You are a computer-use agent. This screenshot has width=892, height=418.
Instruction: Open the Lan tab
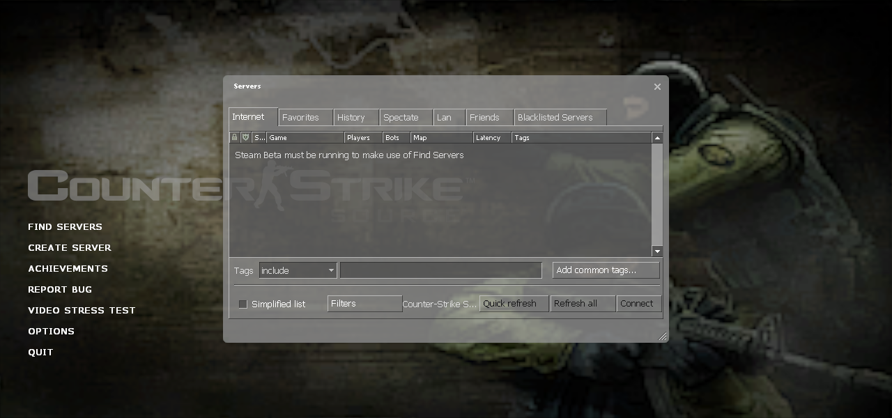point(449,118)
